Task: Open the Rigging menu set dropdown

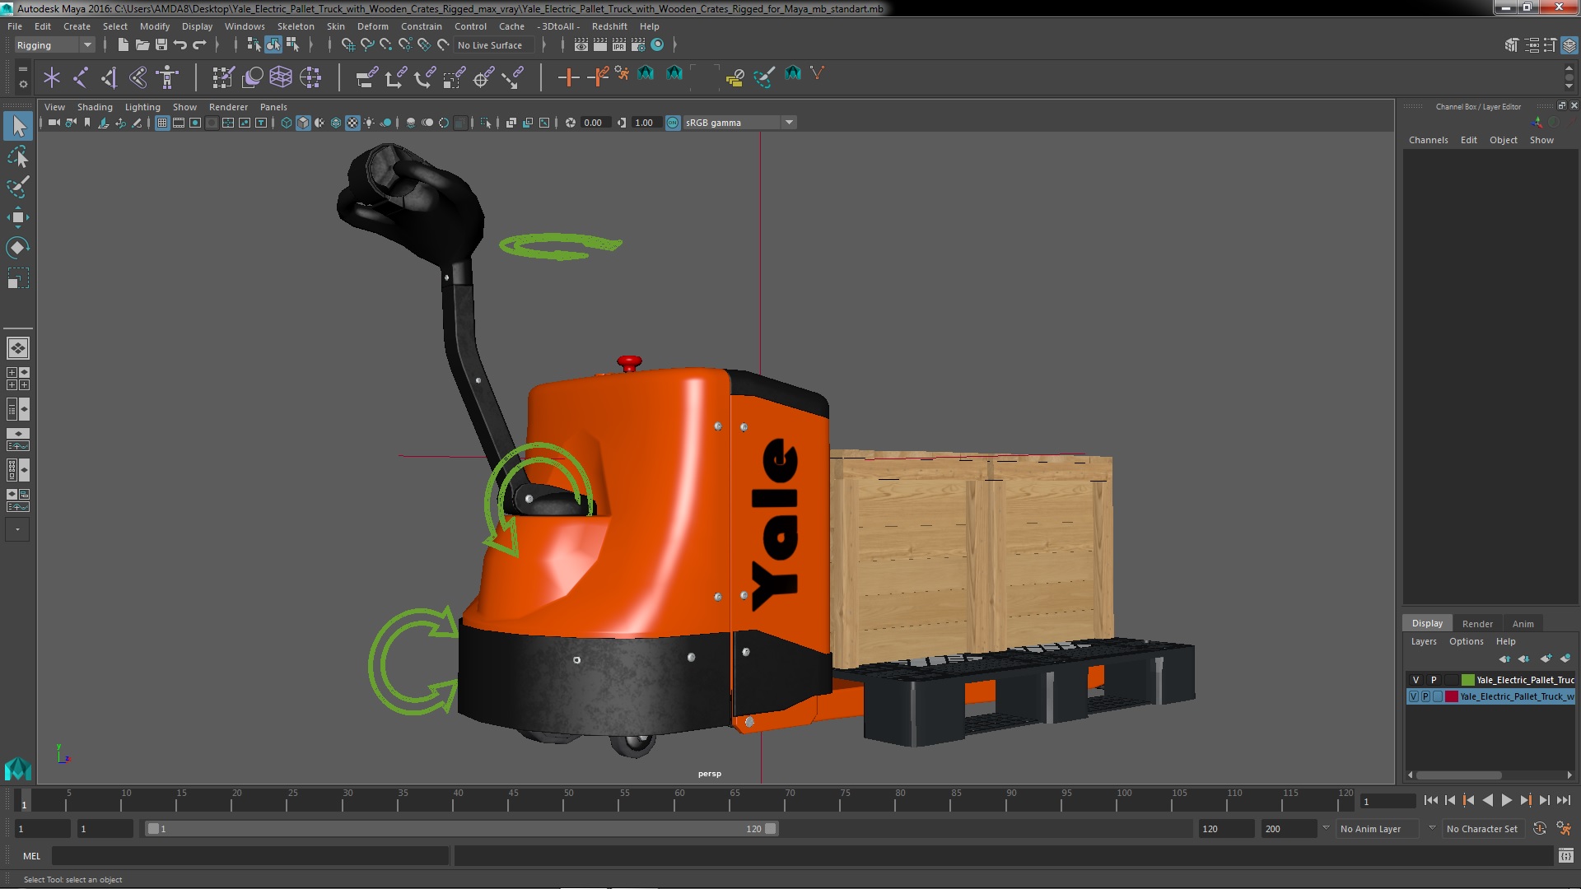Action: point(54,45)
